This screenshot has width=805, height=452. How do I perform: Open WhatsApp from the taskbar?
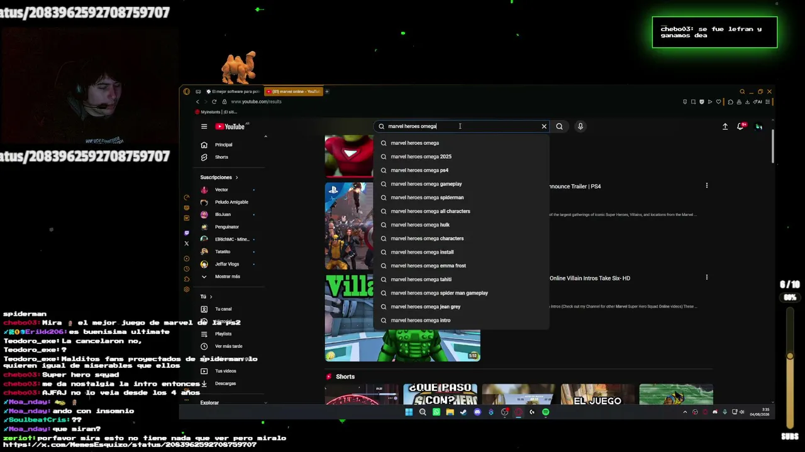point(436,412)
